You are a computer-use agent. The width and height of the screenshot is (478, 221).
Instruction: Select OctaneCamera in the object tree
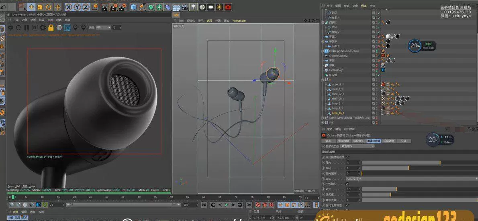point(338,56)
